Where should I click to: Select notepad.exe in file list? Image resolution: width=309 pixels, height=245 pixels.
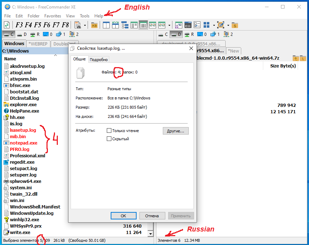point(23,143)
